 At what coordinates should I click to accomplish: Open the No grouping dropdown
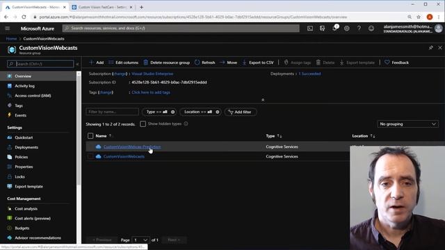[408, 124]
